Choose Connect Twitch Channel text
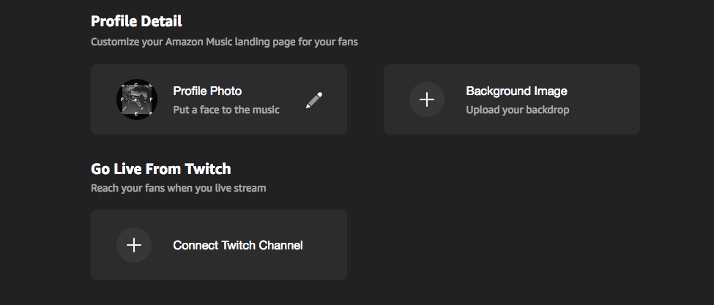714x305 pixels. (x=238, y=246)
